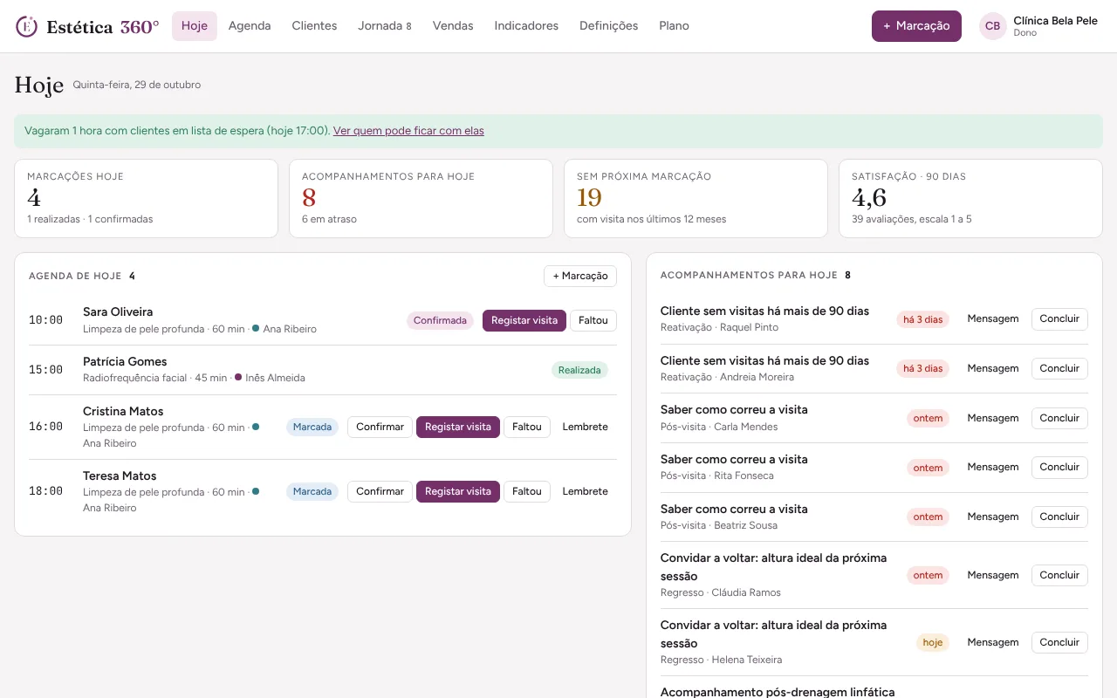Mark Cristina Matos as Faltou
Screen dimensions: 1117x698
[527, 427]
